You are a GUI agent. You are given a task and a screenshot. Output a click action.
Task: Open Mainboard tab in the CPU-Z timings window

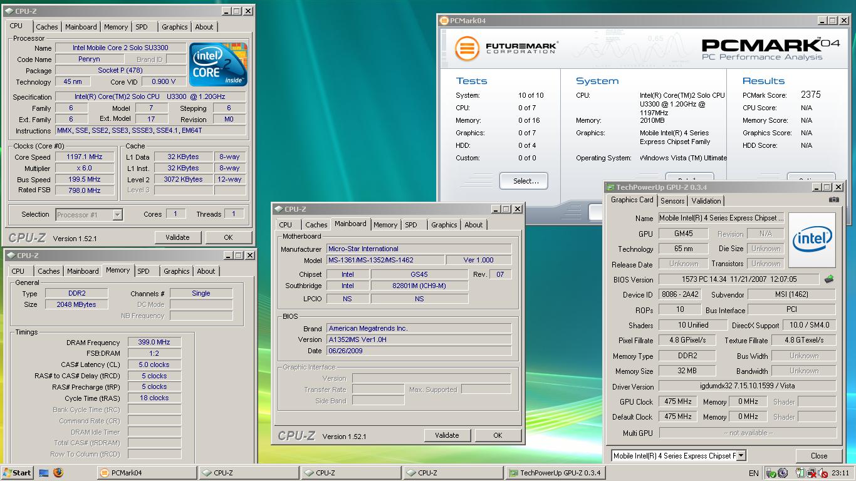(x=83, y=271)
